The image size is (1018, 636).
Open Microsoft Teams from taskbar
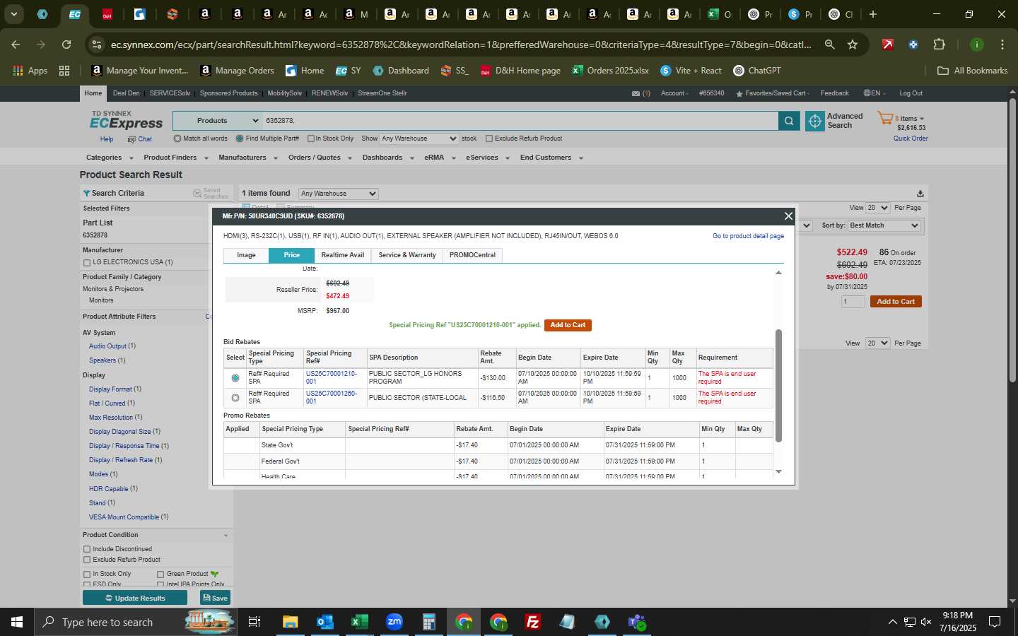pyautogui.click(x=637, y=622)
